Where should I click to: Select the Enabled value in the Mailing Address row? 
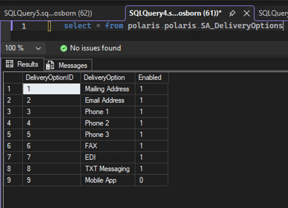pos(152,89)
